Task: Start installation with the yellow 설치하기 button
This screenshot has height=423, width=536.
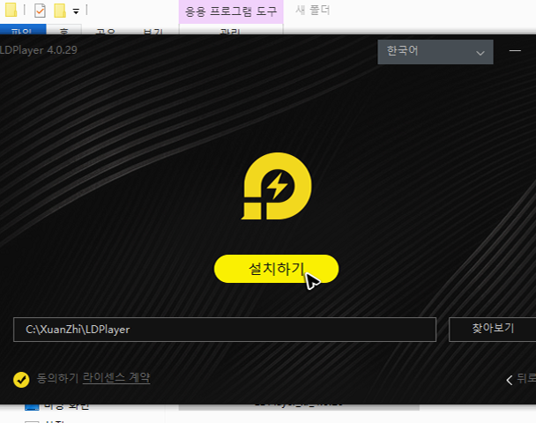Action: click(276, 269)
